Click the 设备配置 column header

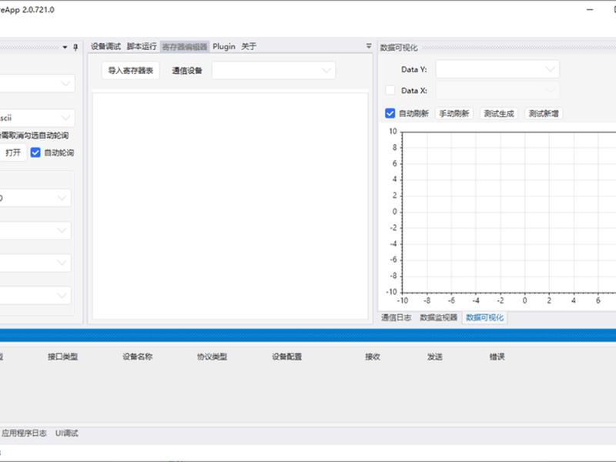(287, 357)
